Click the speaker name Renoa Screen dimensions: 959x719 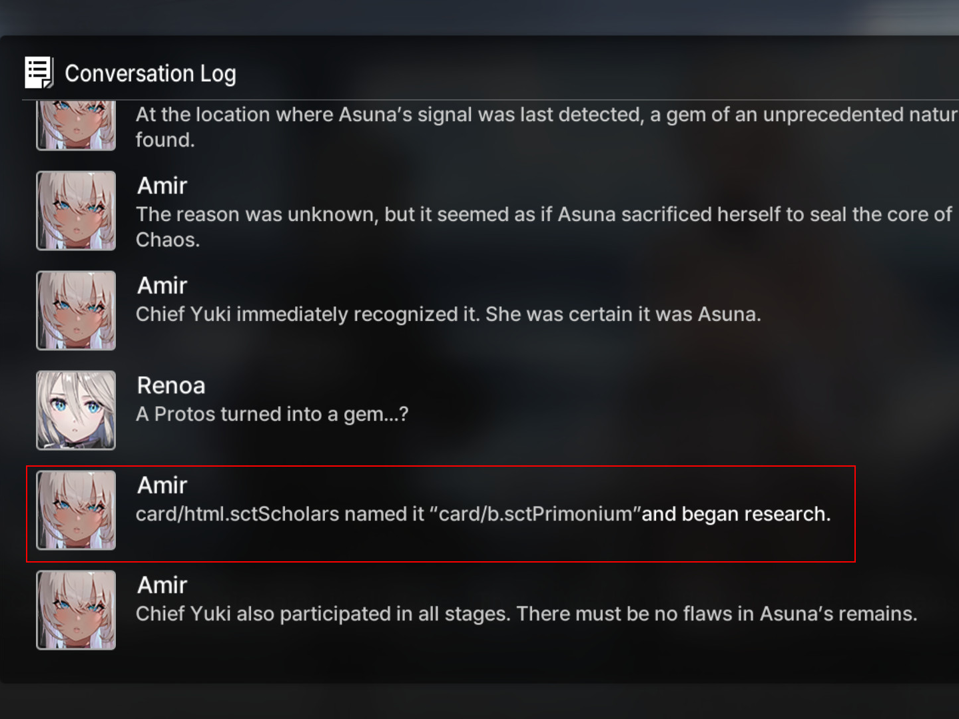point(171,385)
